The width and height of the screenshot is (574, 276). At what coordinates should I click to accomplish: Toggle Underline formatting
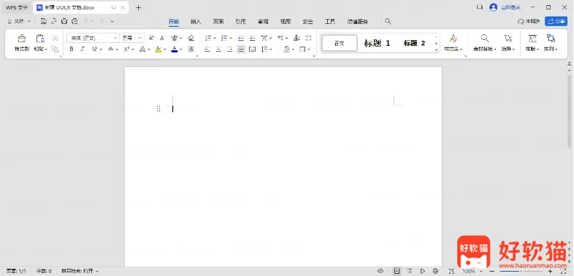(94, 49)
